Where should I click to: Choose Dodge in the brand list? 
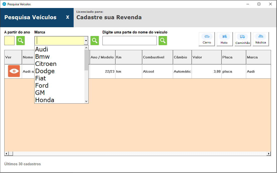pyautogui.click(x=59, y=71)
